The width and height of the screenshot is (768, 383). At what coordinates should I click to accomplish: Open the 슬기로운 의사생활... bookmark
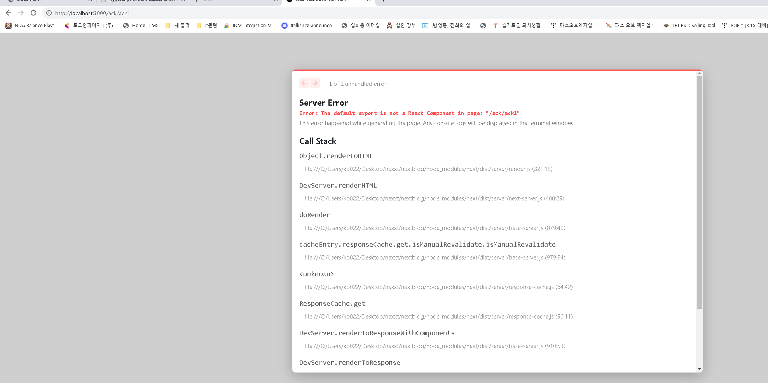[x=518, y=26]
